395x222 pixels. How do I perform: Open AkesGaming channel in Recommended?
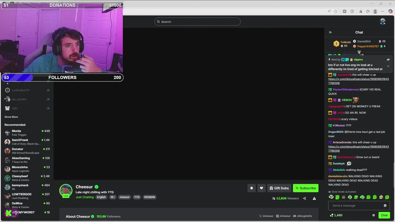(x=27, y=160)
